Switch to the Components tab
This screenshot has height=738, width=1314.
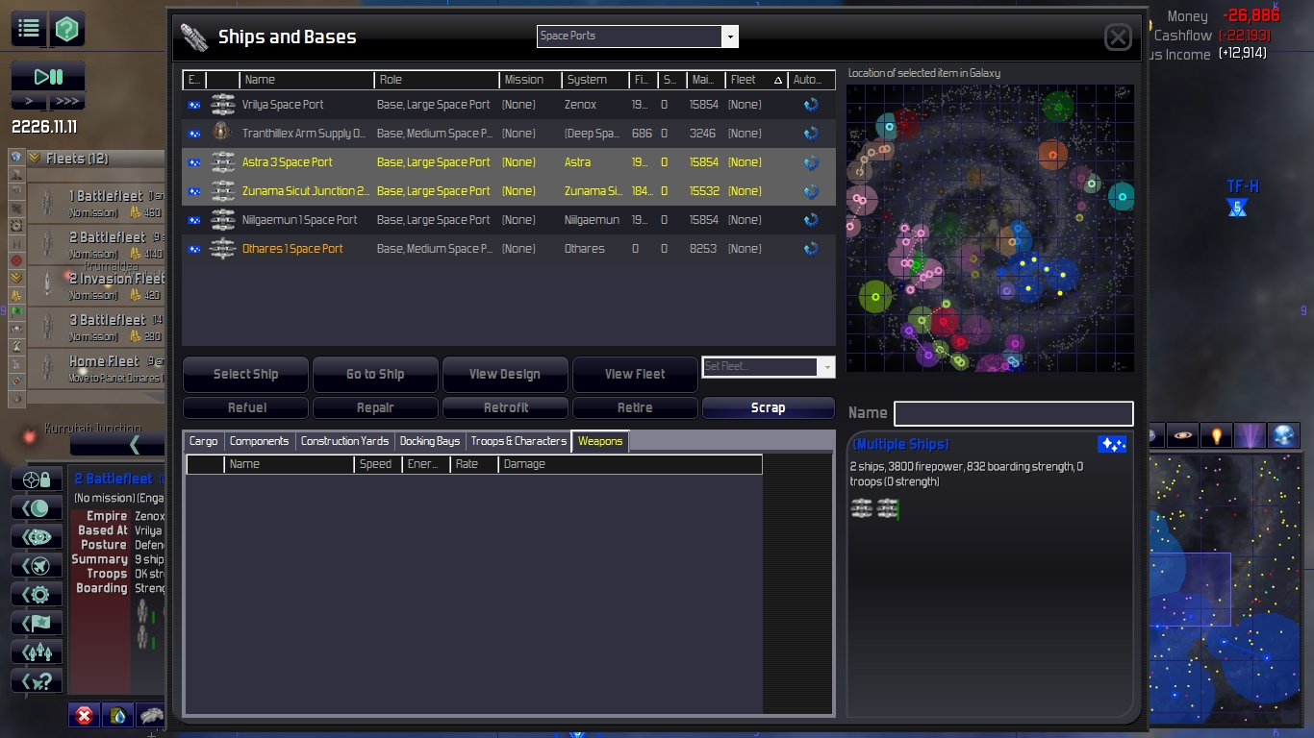(x=259, y=441)
